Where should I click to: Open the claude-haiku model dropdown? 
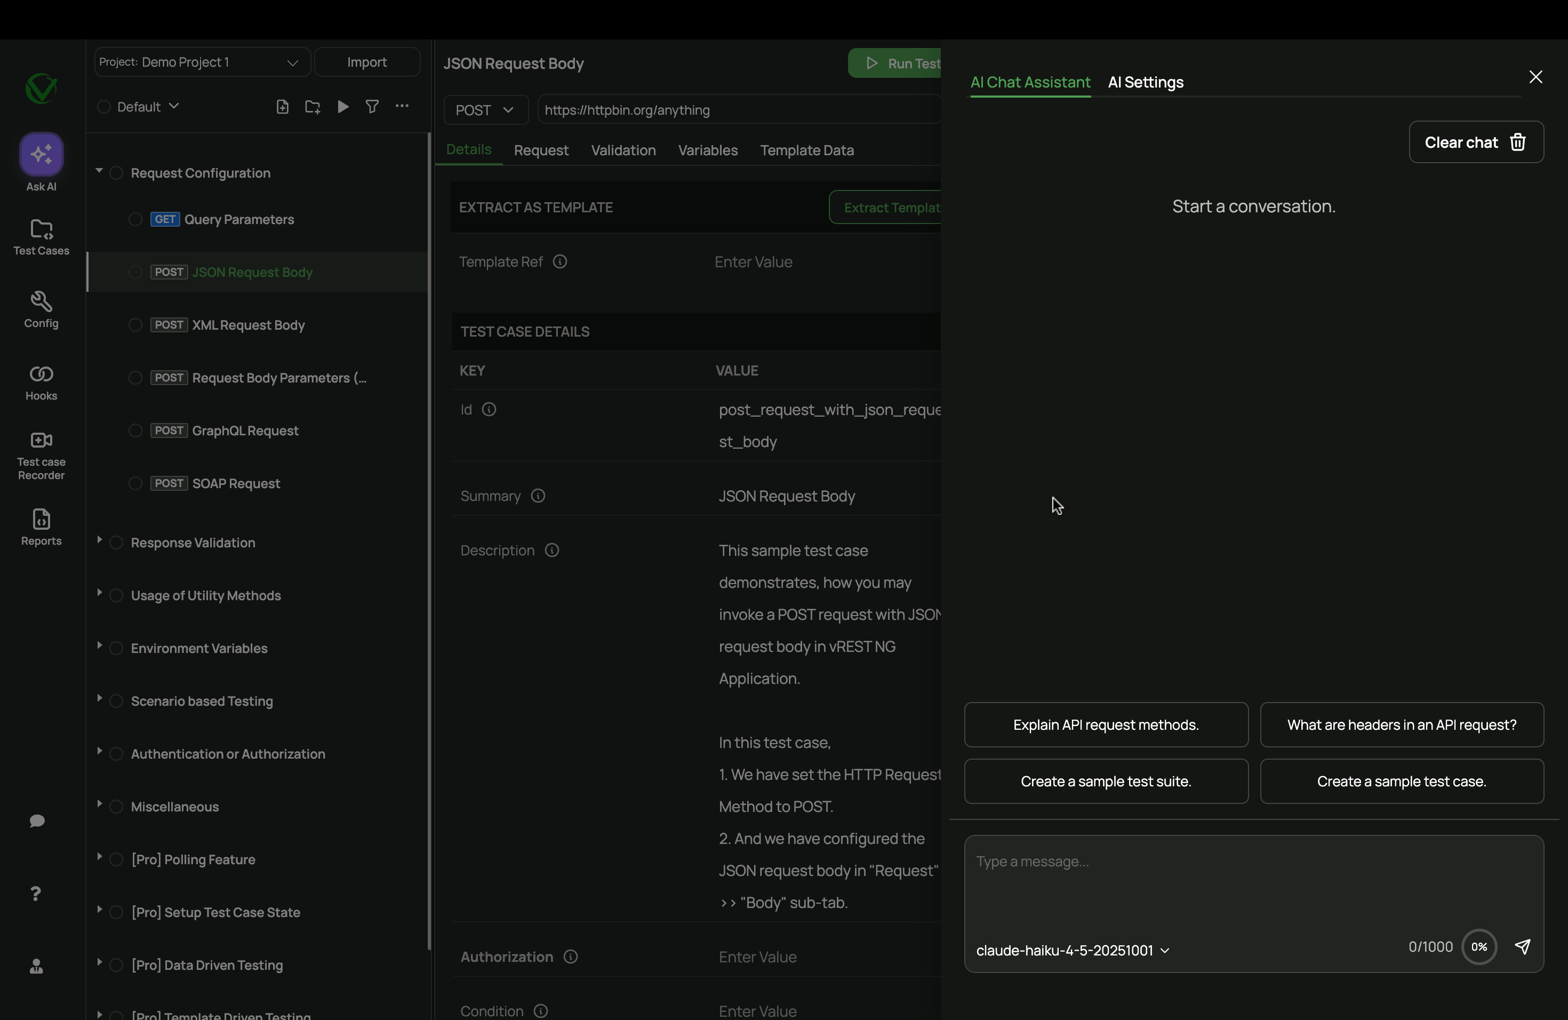click(x=1072, y=950)
